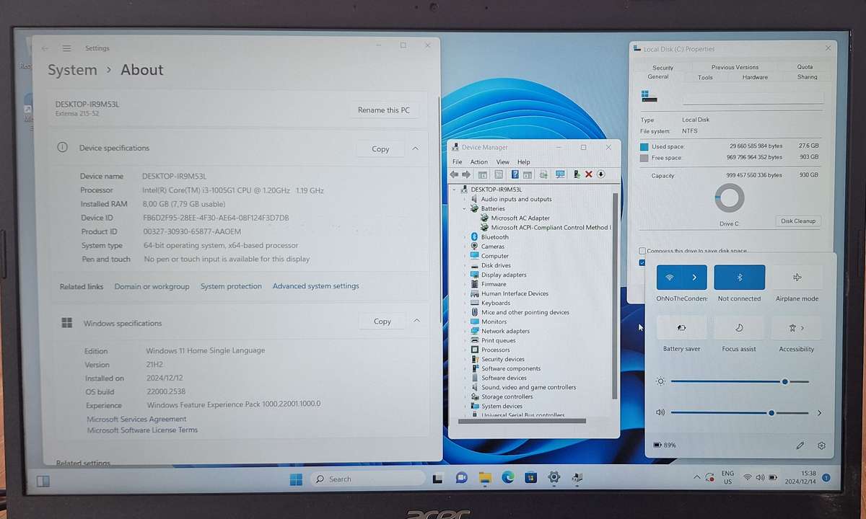Check Compress this drive to save disk space
This screenshot has height=519, width=866.
click(x=642, y=251)
